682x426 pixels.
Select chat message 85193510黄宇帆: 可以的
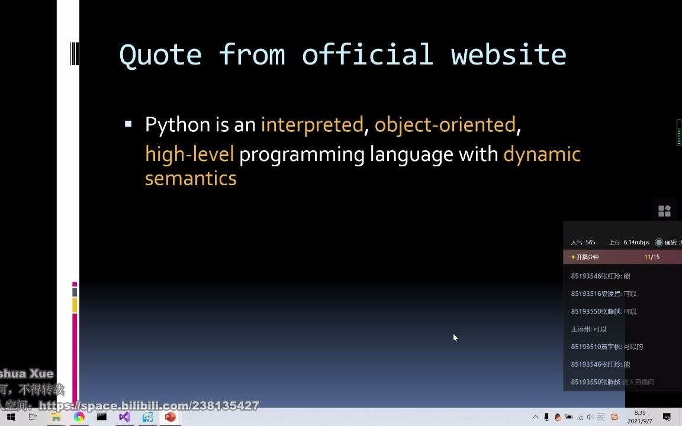(607, 347)
